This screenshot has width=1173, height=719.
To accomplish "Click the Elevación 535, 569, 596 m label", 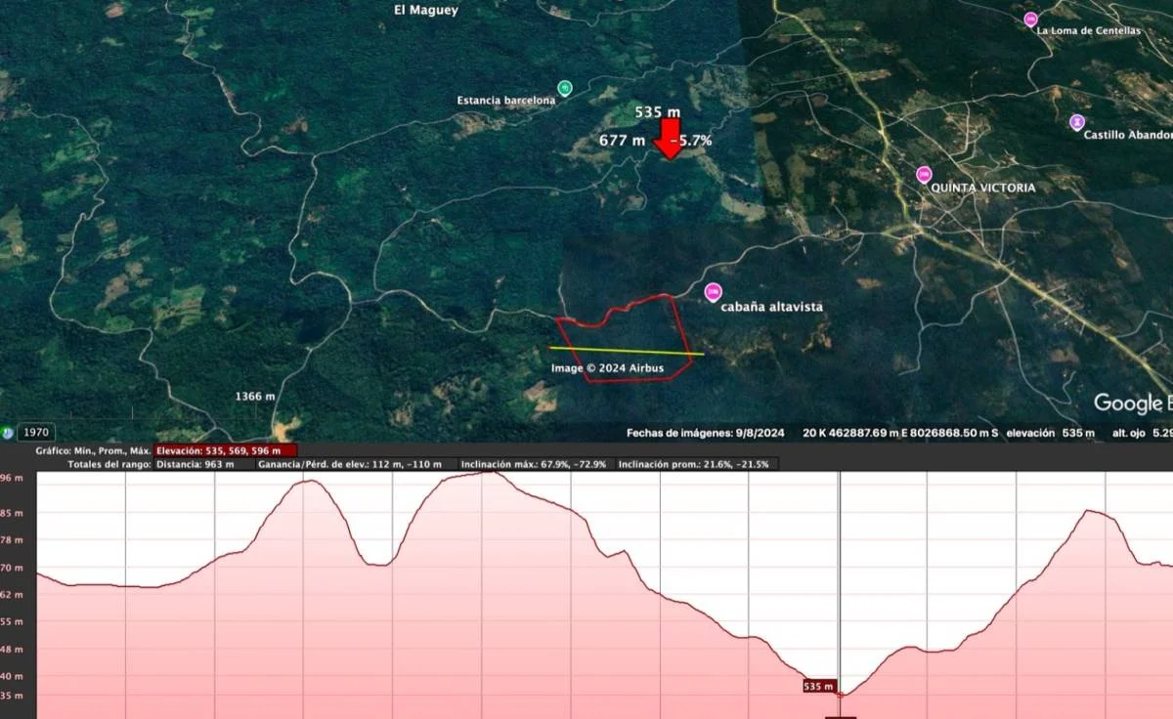I will coord(225,450).
